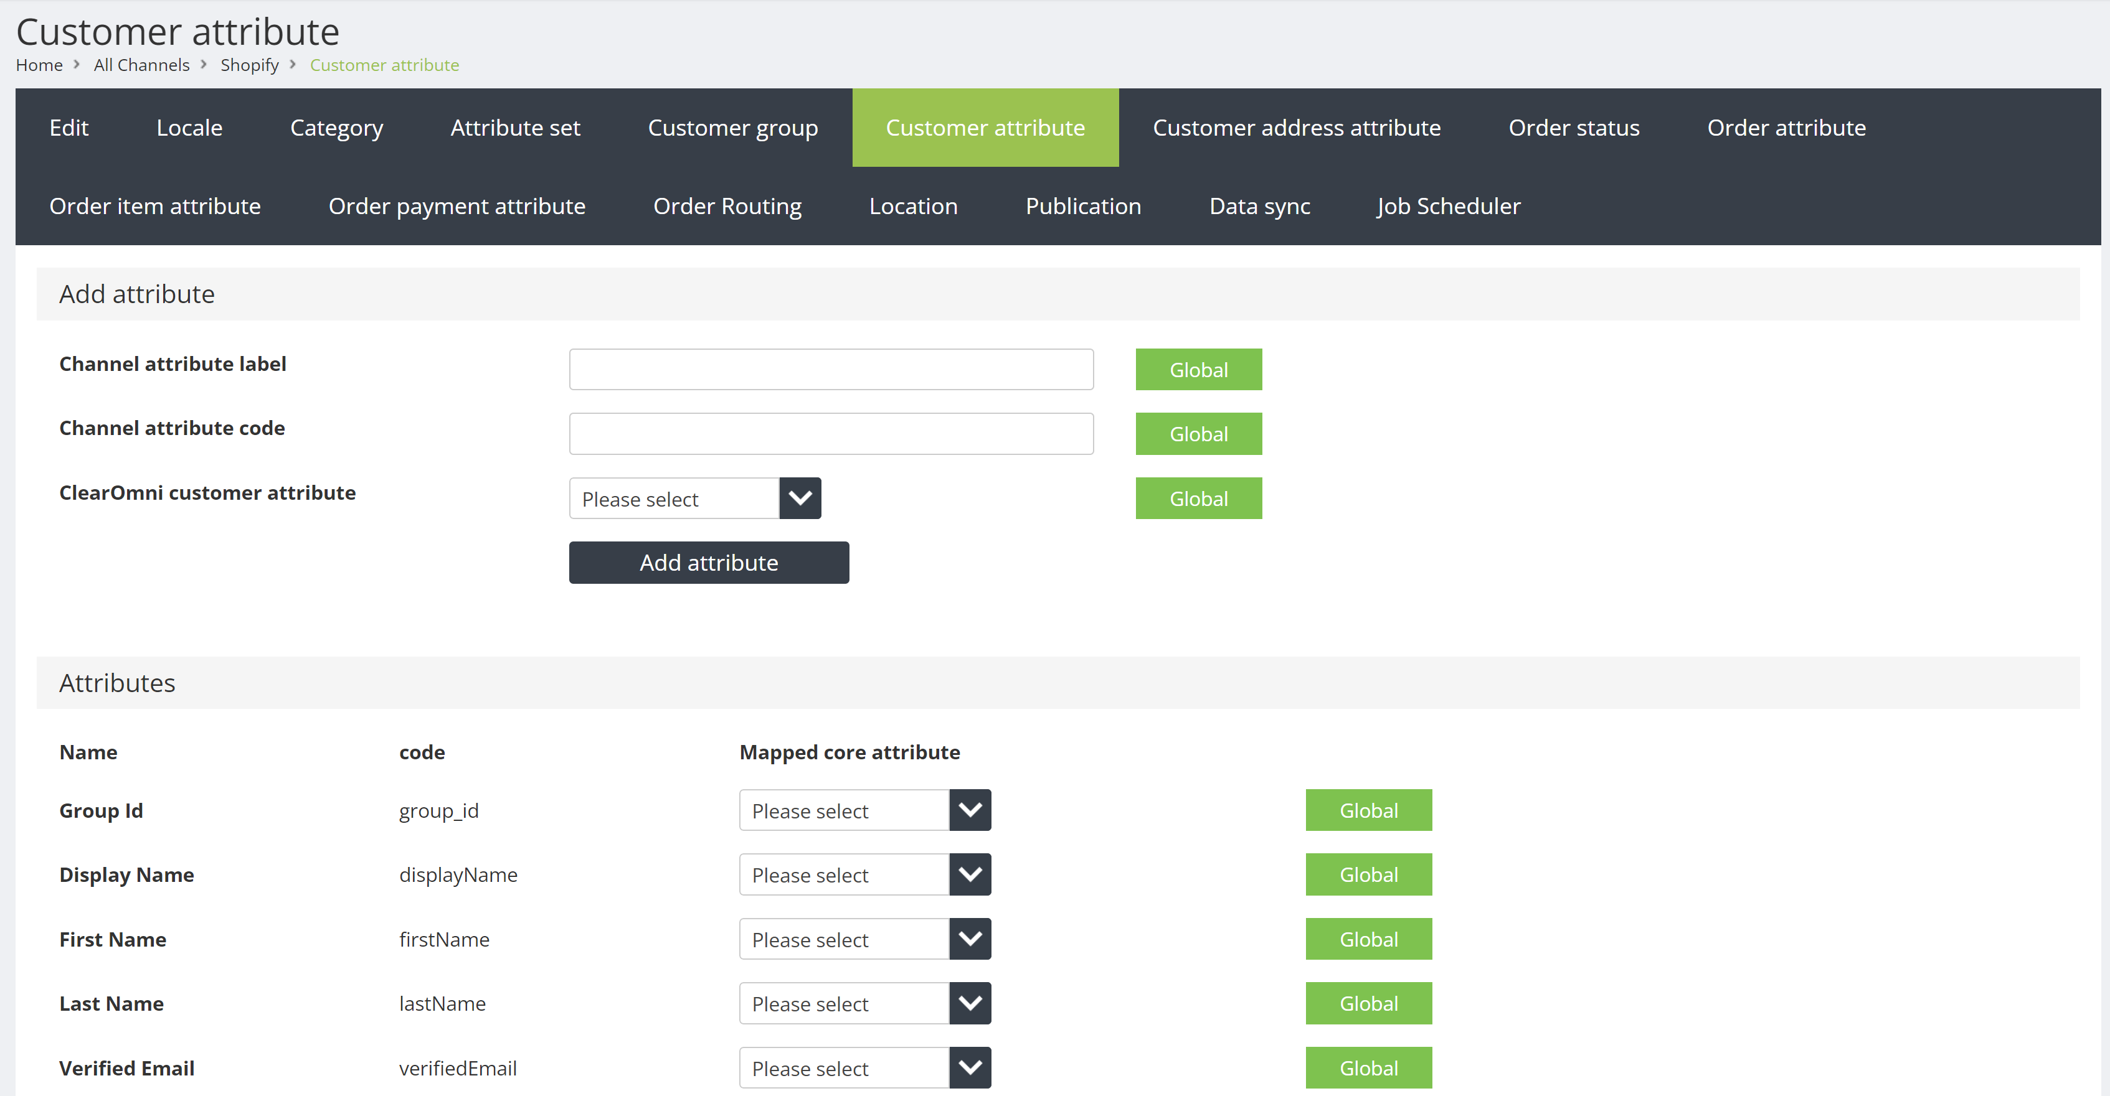Click the 'firstName' code text

coord(444,940)
